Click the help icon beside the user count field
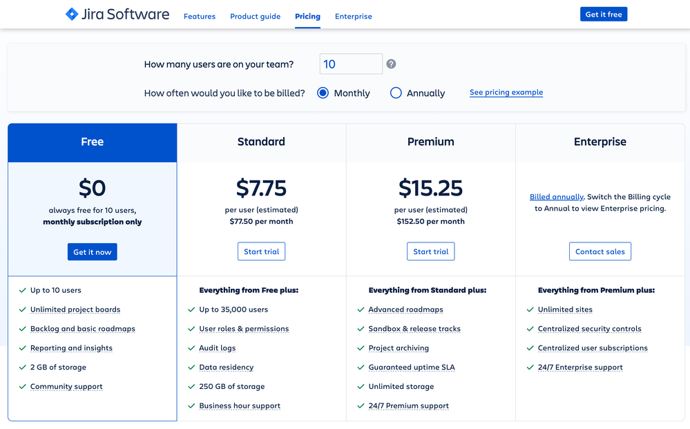Image resolution: width=690 pixels, height=429 pixels. pos(391,64)
